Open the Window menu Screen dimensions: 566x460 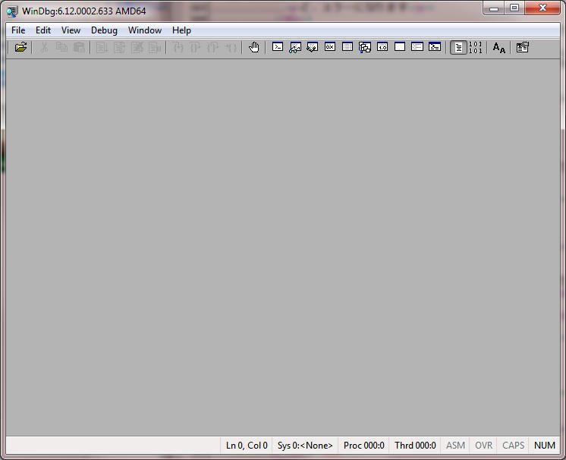click(x=145, y=30)
